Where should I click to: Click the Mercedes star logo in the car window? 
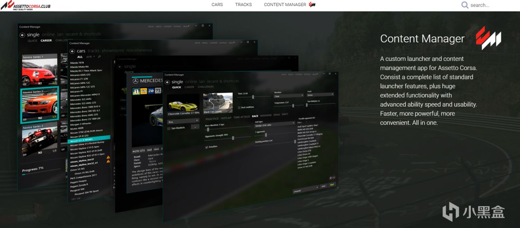(135, 81)
